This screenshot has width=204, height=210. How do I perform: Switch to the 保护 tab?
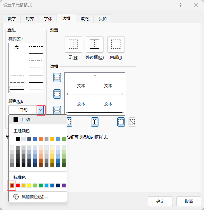tap(102, 19)
